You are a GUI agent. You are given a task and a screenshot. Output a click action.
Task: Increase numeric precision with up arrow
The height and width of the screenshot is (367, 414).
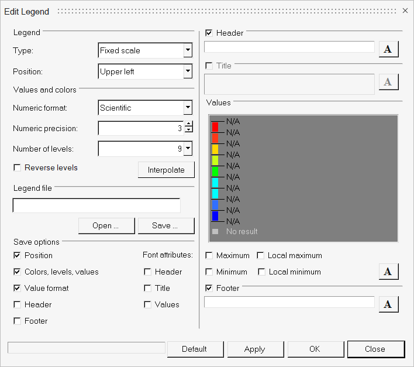(188, 124)
